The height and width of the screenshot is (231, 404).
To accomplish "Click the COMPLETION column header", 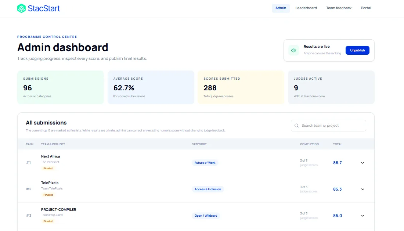I will (309, 144).
